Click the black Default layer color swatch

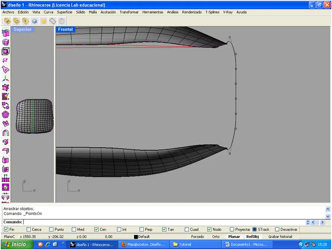coord(136,237)
